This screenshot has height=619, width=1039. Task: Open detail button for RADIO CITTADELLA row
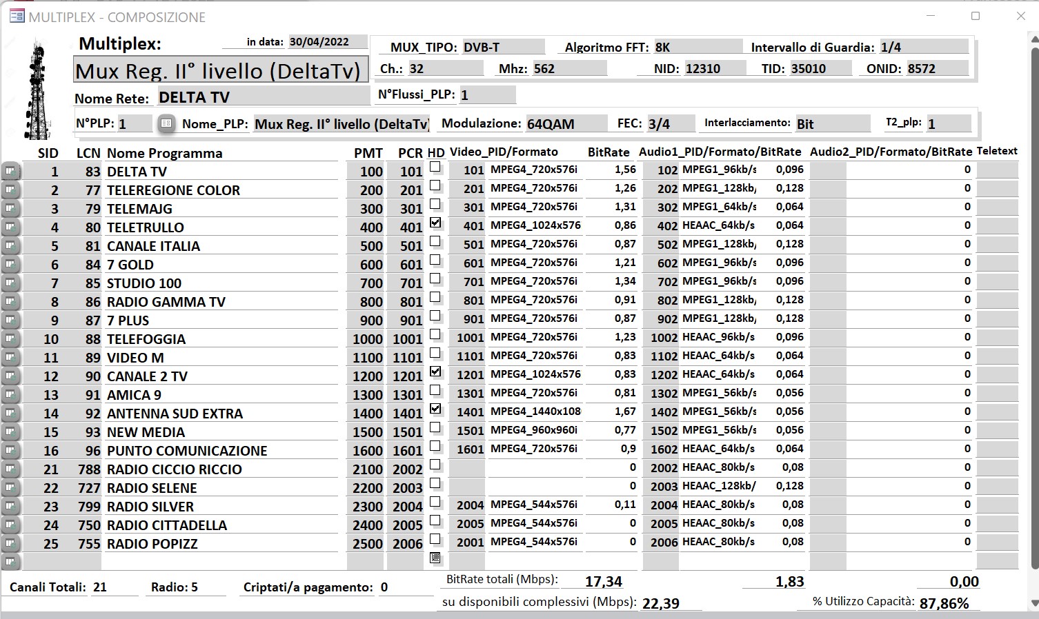pyautogui.click(x=11, y=525)
